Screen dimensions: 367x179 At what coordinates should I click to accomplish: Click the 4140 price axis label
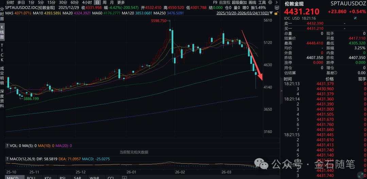point(268,87)
